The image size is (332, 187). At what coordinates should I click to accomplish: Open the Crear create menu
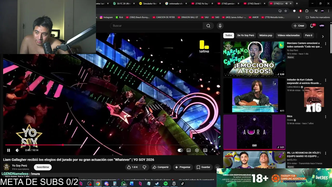[x=299, y=26]
